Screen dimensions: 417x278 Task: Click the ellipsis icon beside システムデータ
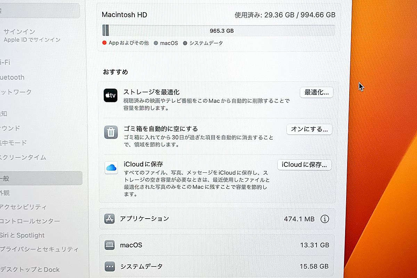click(x=110, y=267)
